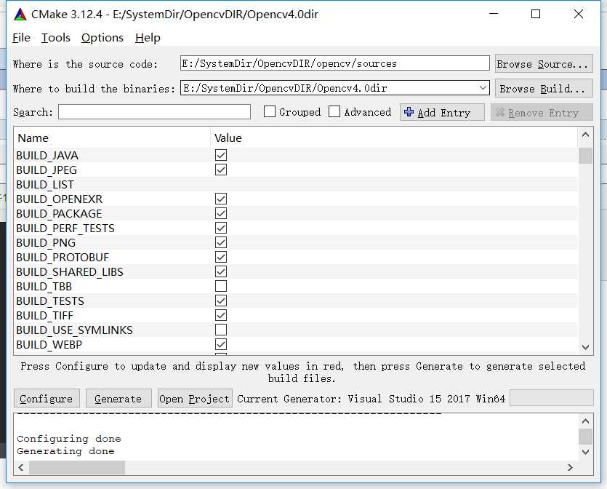607x489 pixels.
Task: Click the output log scroll down arrow
Action: [585, 452]
